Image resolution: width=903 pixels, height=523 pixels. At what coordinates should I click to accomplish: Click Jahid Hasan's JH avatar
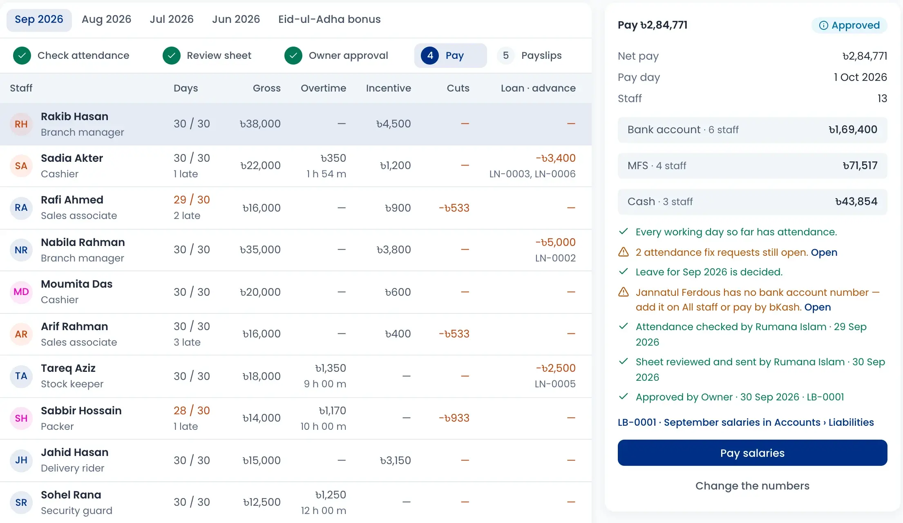click(21, 460)
